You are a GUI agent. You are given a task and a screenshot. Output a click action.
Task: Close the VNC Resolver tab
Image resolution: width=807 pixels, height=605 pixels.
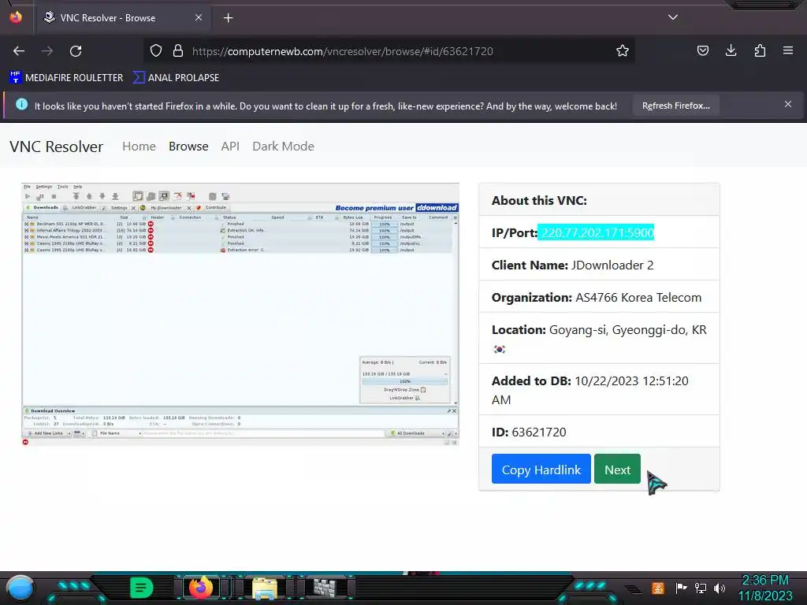(x=198, y=17)
